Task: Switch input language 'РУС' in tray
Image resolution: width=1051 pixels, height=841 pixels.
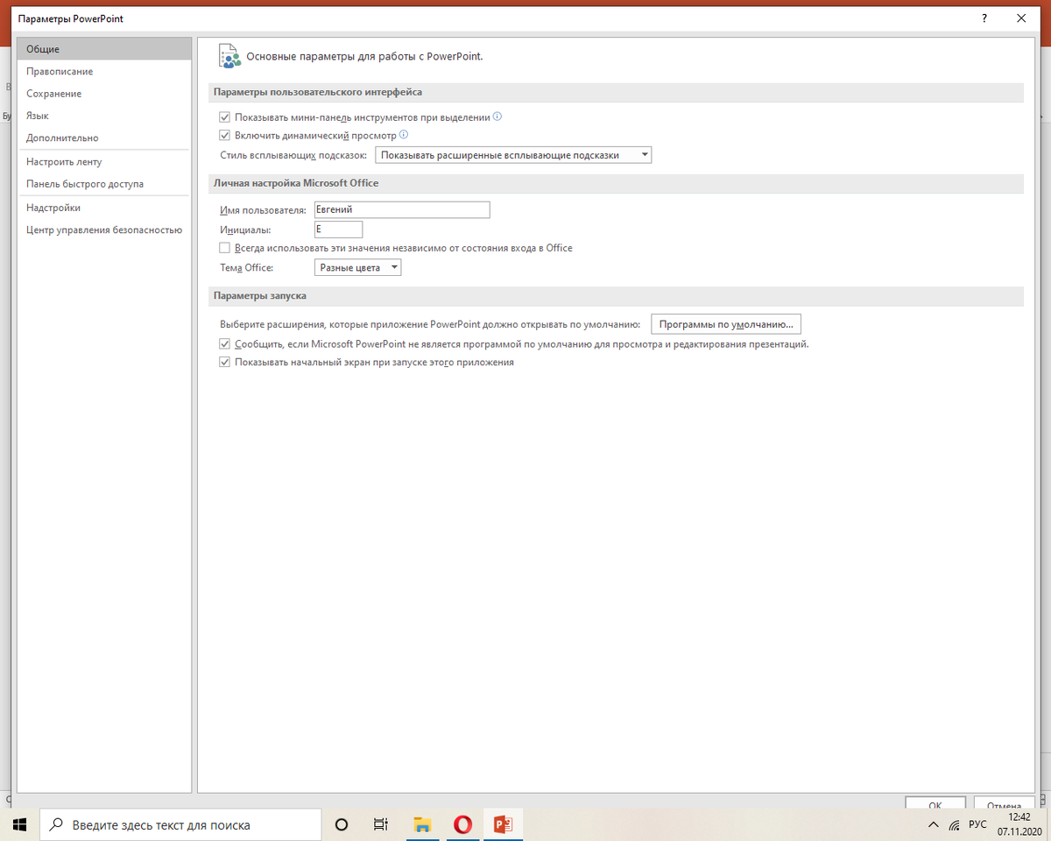Action: click(x=977, y=824)
